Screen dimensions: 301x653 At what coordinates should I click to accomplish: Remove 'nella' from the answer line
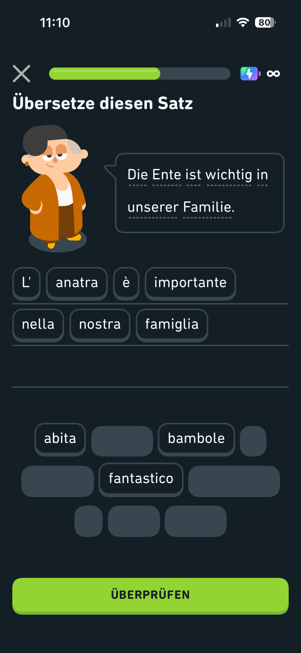38,325
